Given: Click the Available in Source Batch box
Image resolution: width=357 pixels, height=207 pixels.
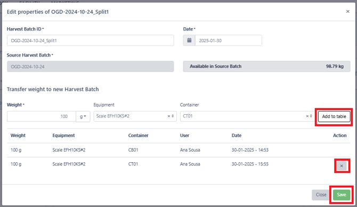Looking at the screenshot, I should 266,67.
